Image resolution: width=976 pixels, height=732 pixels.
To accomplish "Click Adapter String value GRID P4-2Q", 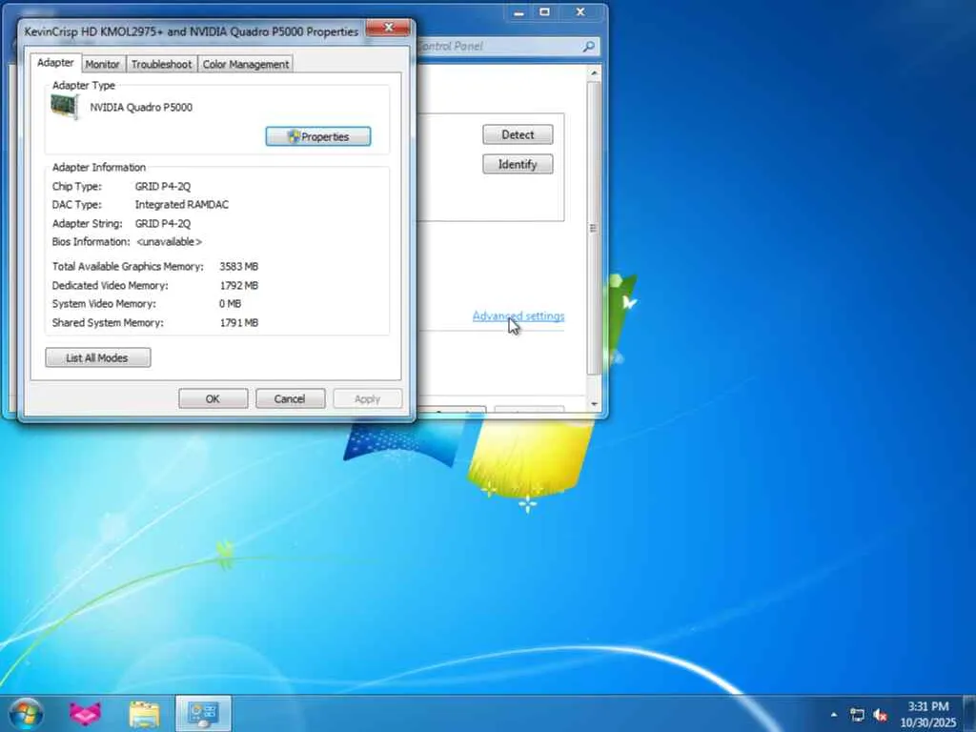I will point(162,223).
